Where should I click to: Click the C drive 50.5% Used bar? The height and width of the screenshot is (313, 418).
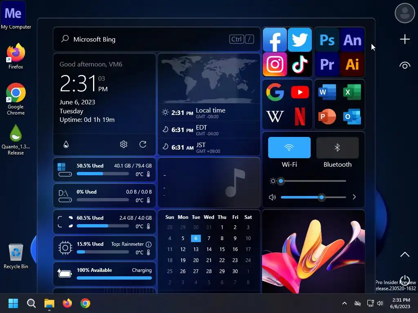(102, 174)
